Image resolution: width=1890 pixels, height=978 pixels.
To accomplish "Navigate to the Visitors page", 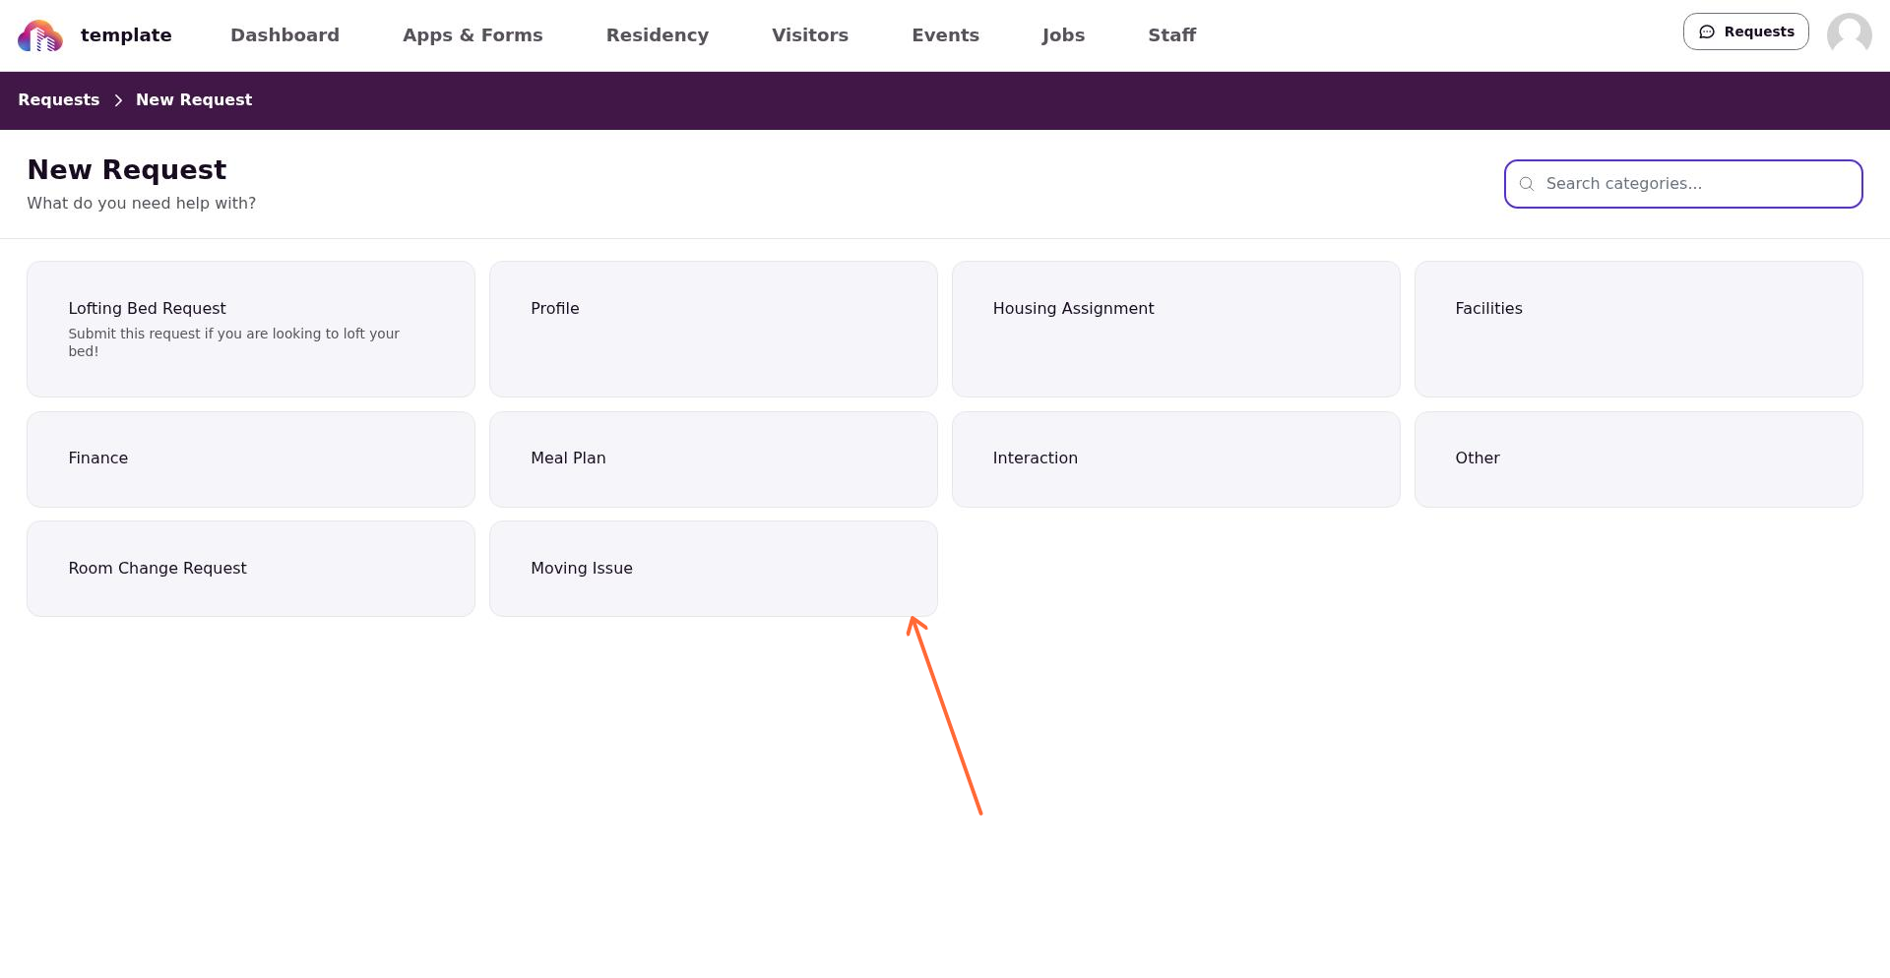I will pyautogui.click(x=810, y=35).
